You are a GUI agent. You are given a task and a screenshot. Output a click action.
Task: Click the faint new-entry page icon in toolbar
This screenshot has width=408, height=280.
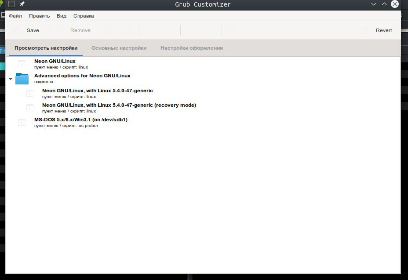click(127, 30)
